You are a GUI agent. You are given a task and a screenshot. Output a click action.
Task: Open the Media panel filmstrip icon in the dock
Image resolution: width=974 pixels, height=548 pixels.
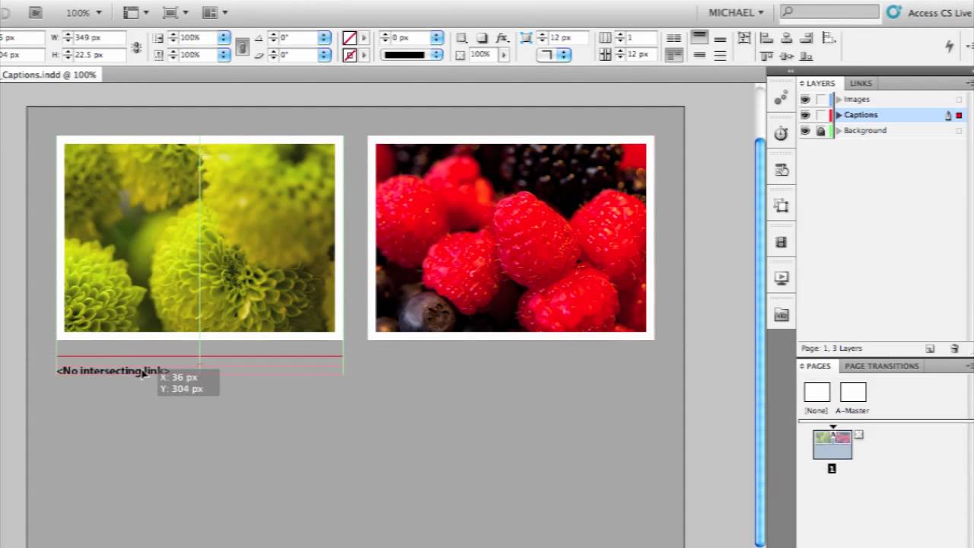click(x=781, y=242)
